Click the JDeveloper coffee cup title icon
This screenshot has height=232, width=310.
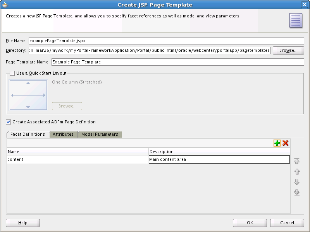[x=5, y=4]
